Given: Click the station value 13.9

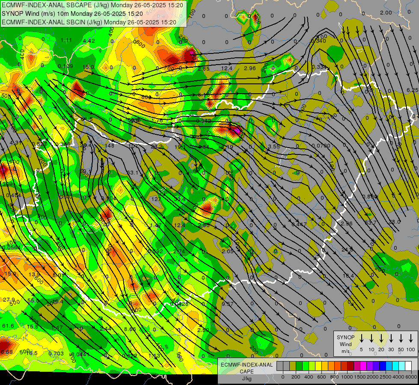Looking at the screenshot, I should click(x=34, y=274).
